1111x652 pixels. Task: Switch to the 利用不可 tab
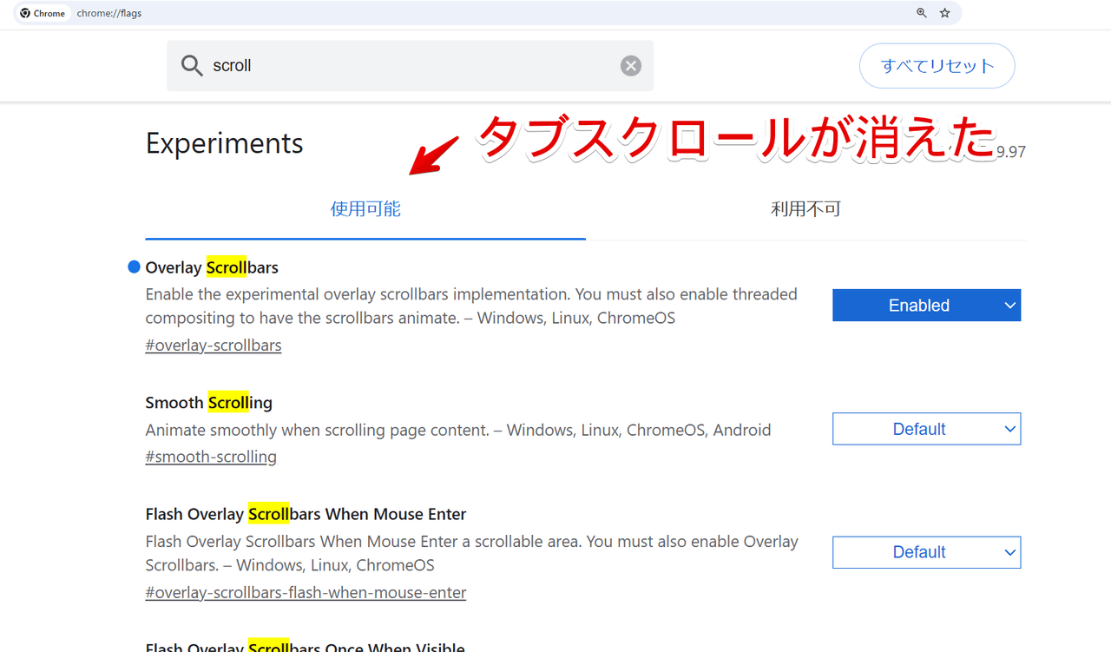coord(805,209)
